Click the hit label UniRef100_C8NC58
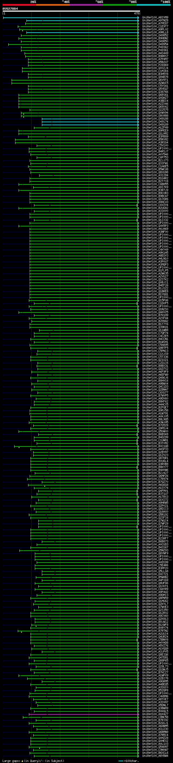The width and height of the screenshot is (173, 763). (x=155, y=717)
